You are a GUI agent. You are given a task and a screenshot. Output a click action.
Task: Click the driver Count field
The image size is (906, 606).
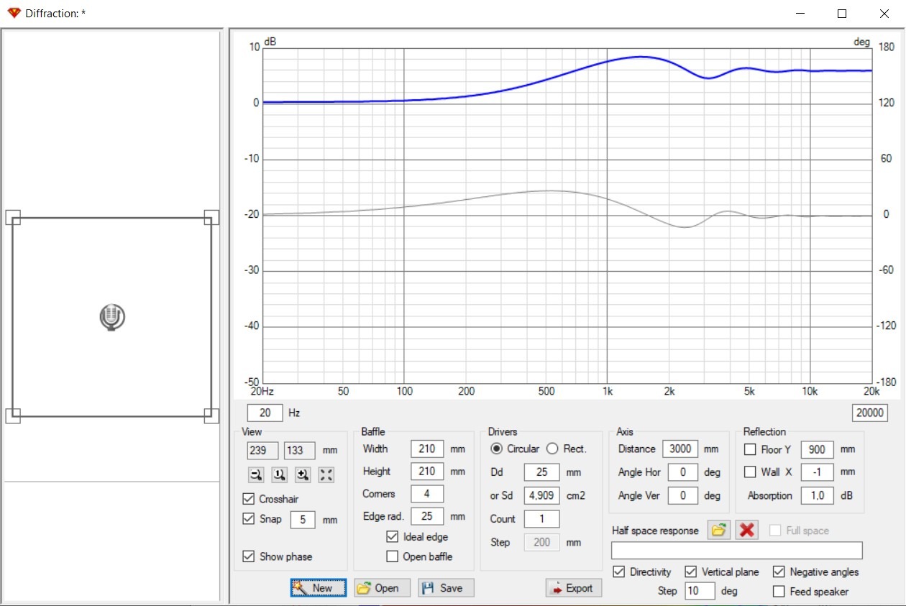[542, 519]
